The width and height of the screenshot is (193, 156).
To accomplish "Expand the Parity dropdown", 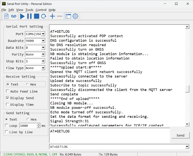I will [43, 54].
